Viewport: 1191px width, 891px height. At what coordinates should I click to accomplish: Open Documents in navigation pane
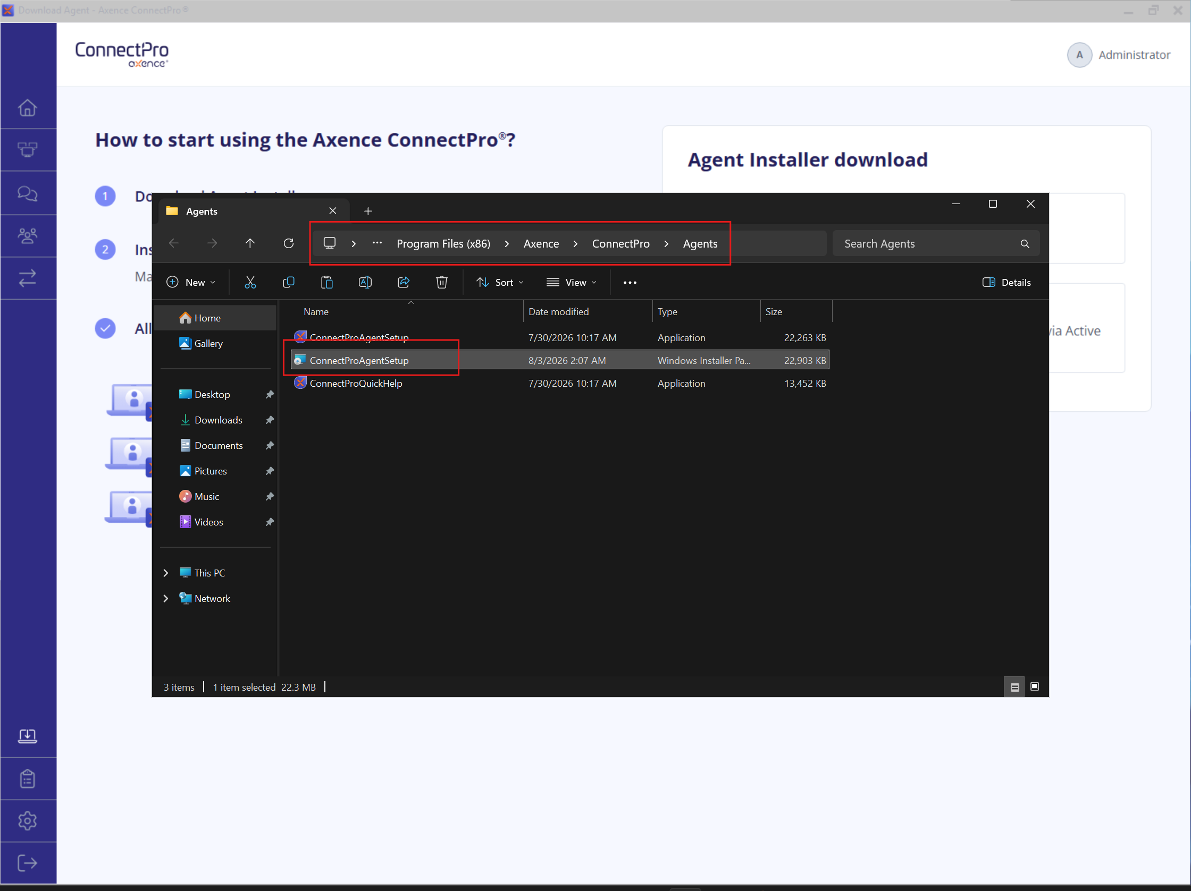[218, 445]
